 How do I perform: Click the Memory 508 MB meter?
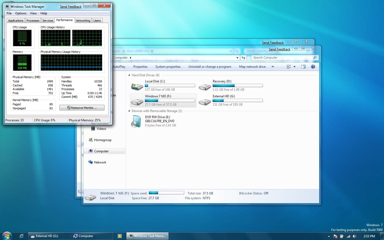click(22, 62)
